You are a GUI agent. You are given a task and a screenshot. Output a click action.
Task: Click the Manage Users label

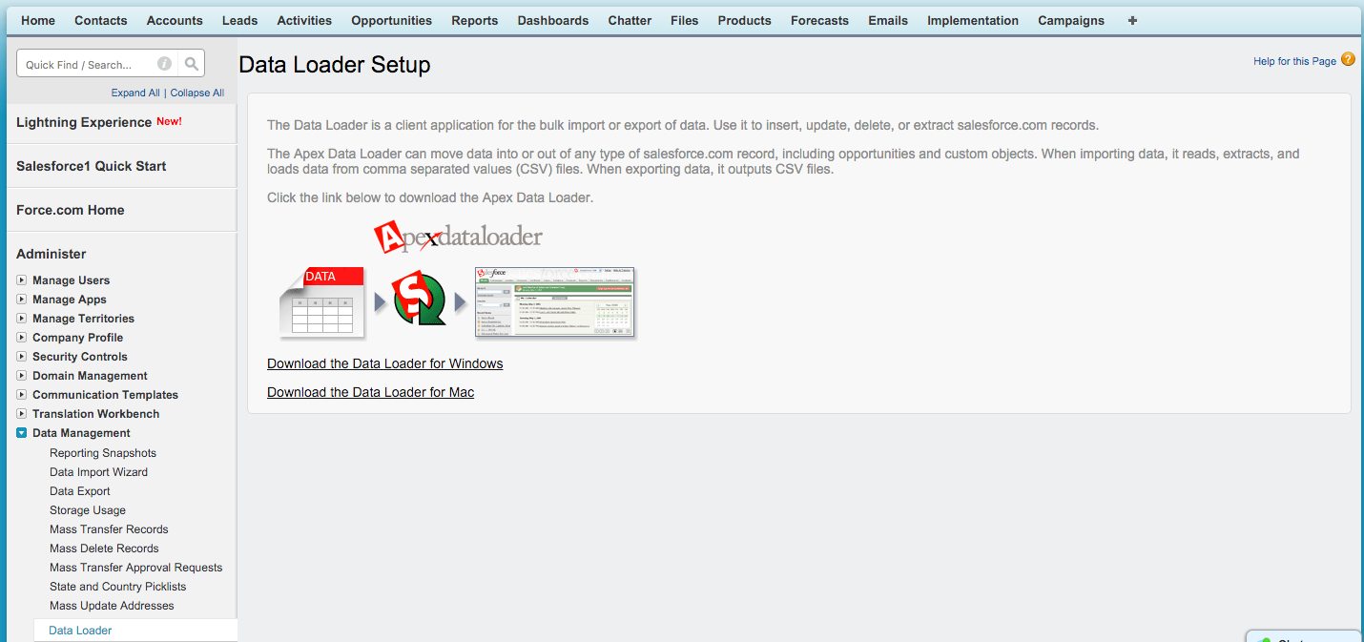72,280
